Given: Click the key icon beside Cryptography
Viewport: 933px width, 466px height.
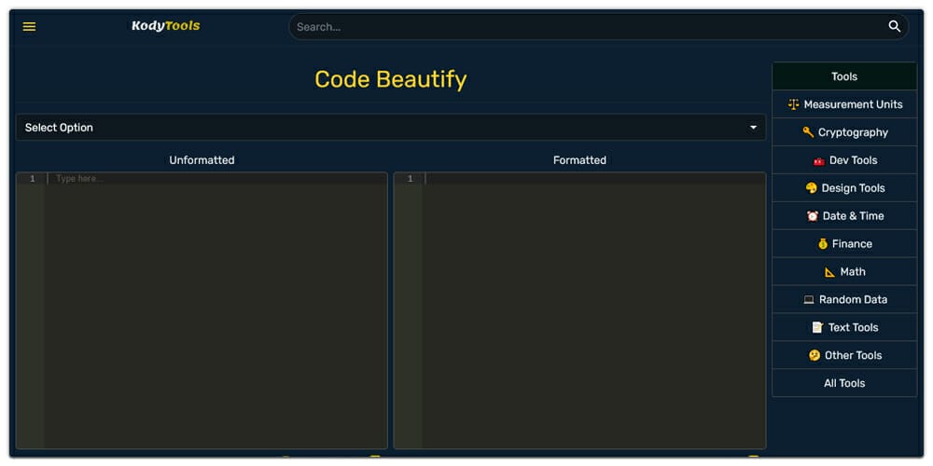Looking at the screenshot, I should coord(807,132).
